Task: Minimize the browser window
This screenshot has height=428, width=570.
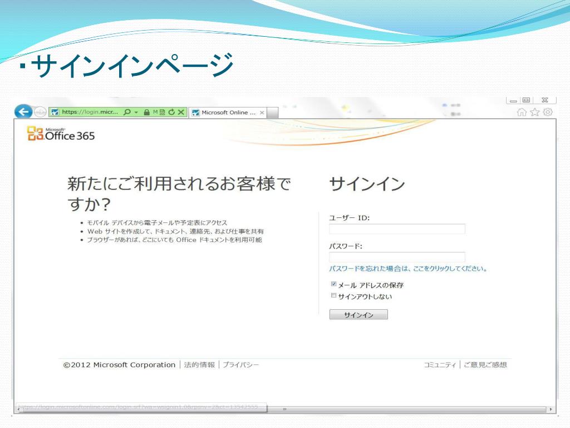Action: 513,100
